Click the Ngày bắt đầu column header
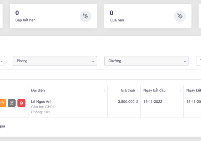Viewport: 201px width, 141px height. [x=154, y=91]
